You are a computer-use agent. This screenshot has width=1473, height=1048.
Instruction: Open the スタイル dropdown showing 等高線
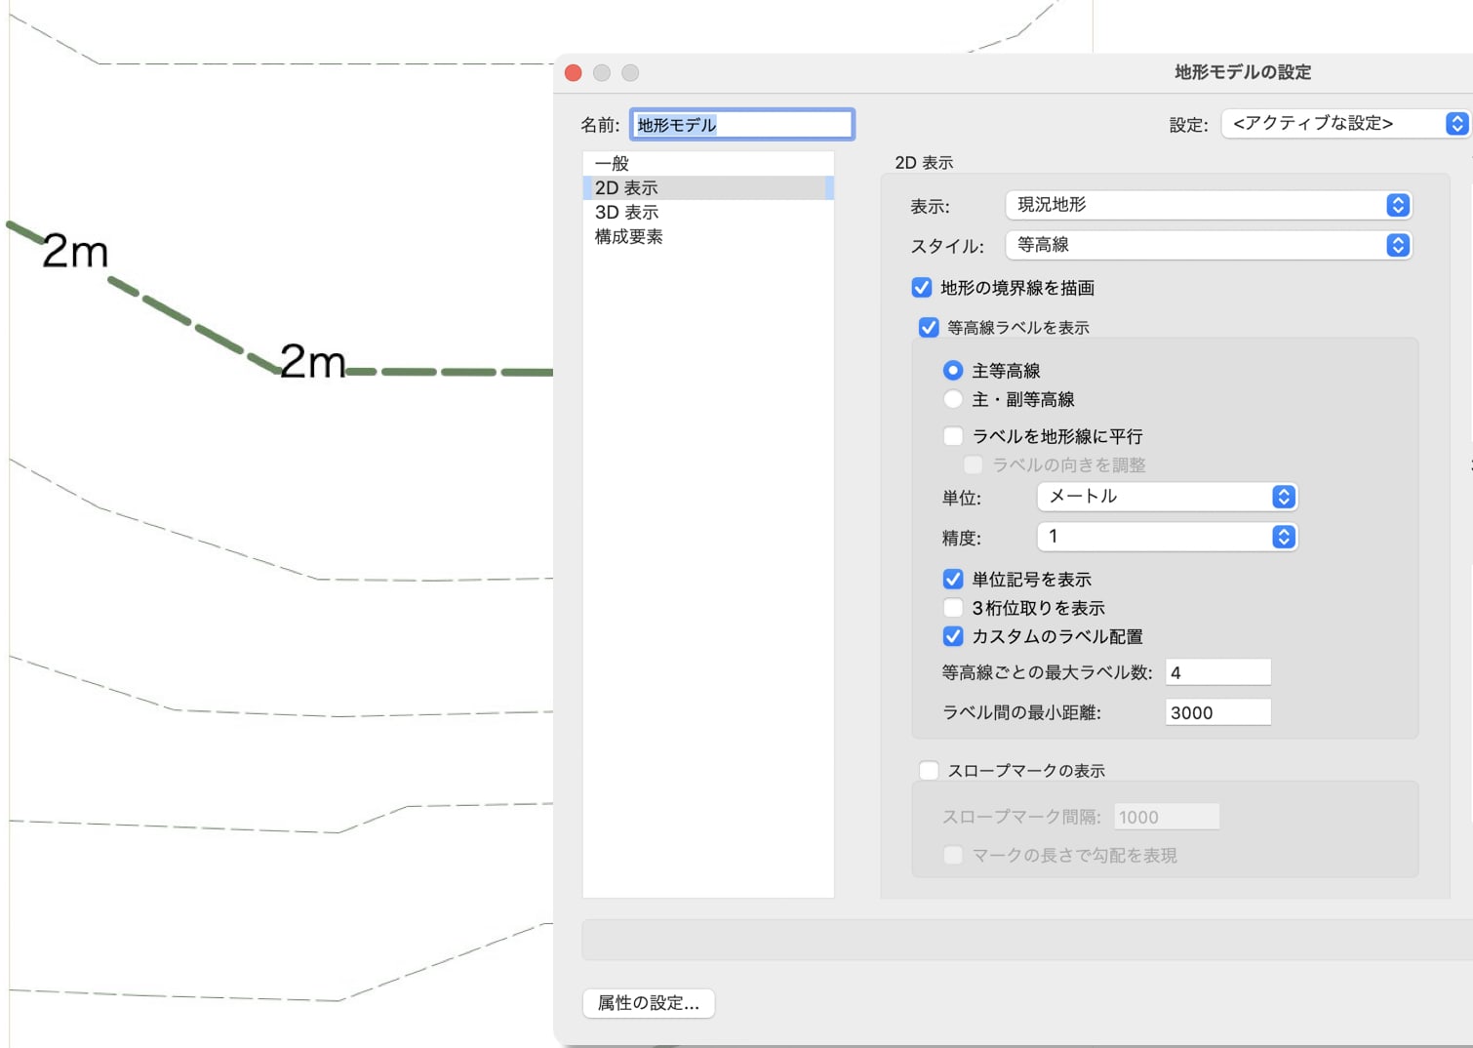(1208, 245)
